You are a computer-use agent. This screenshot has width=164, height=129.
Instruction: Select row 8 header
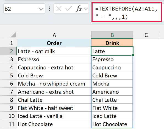(8, 100)
